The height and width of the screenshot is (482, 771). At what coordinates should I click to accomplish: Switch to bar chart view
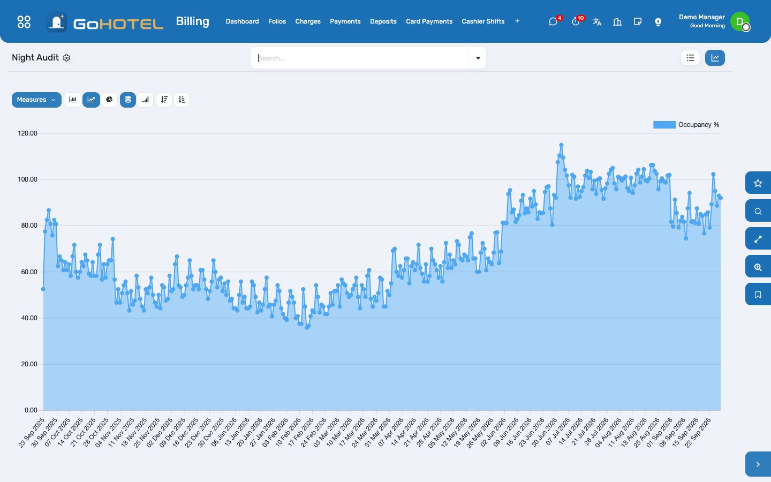tap(73, 100)
